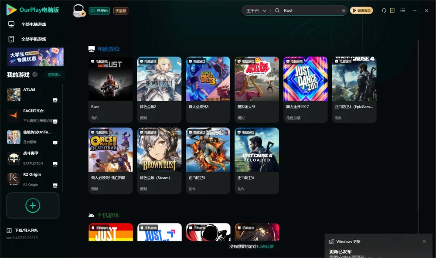Go to 全部电脑游戏 section

34,24
